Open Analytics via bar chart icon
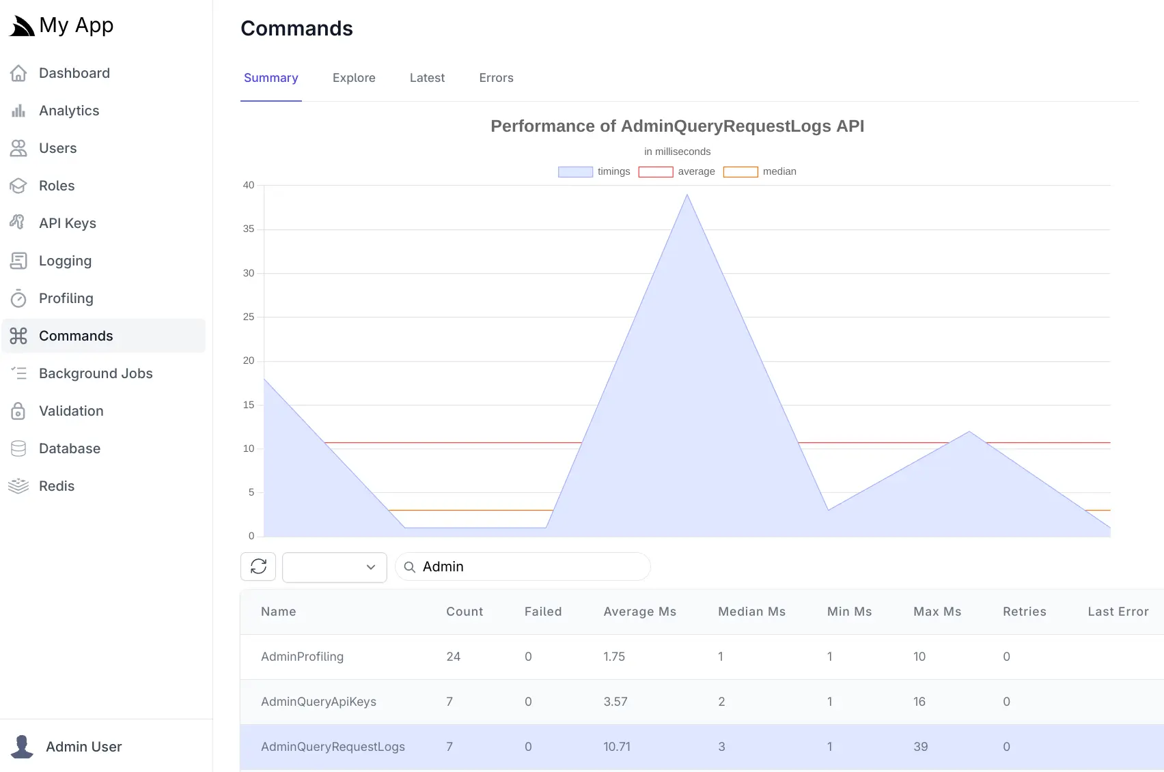Screen dimensions: 1164x772 pos(18,111)
